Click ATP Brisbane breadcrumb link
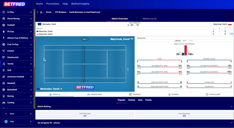This screenshot has width=234, height=128. pyautogui.click(x=61, y=12)
